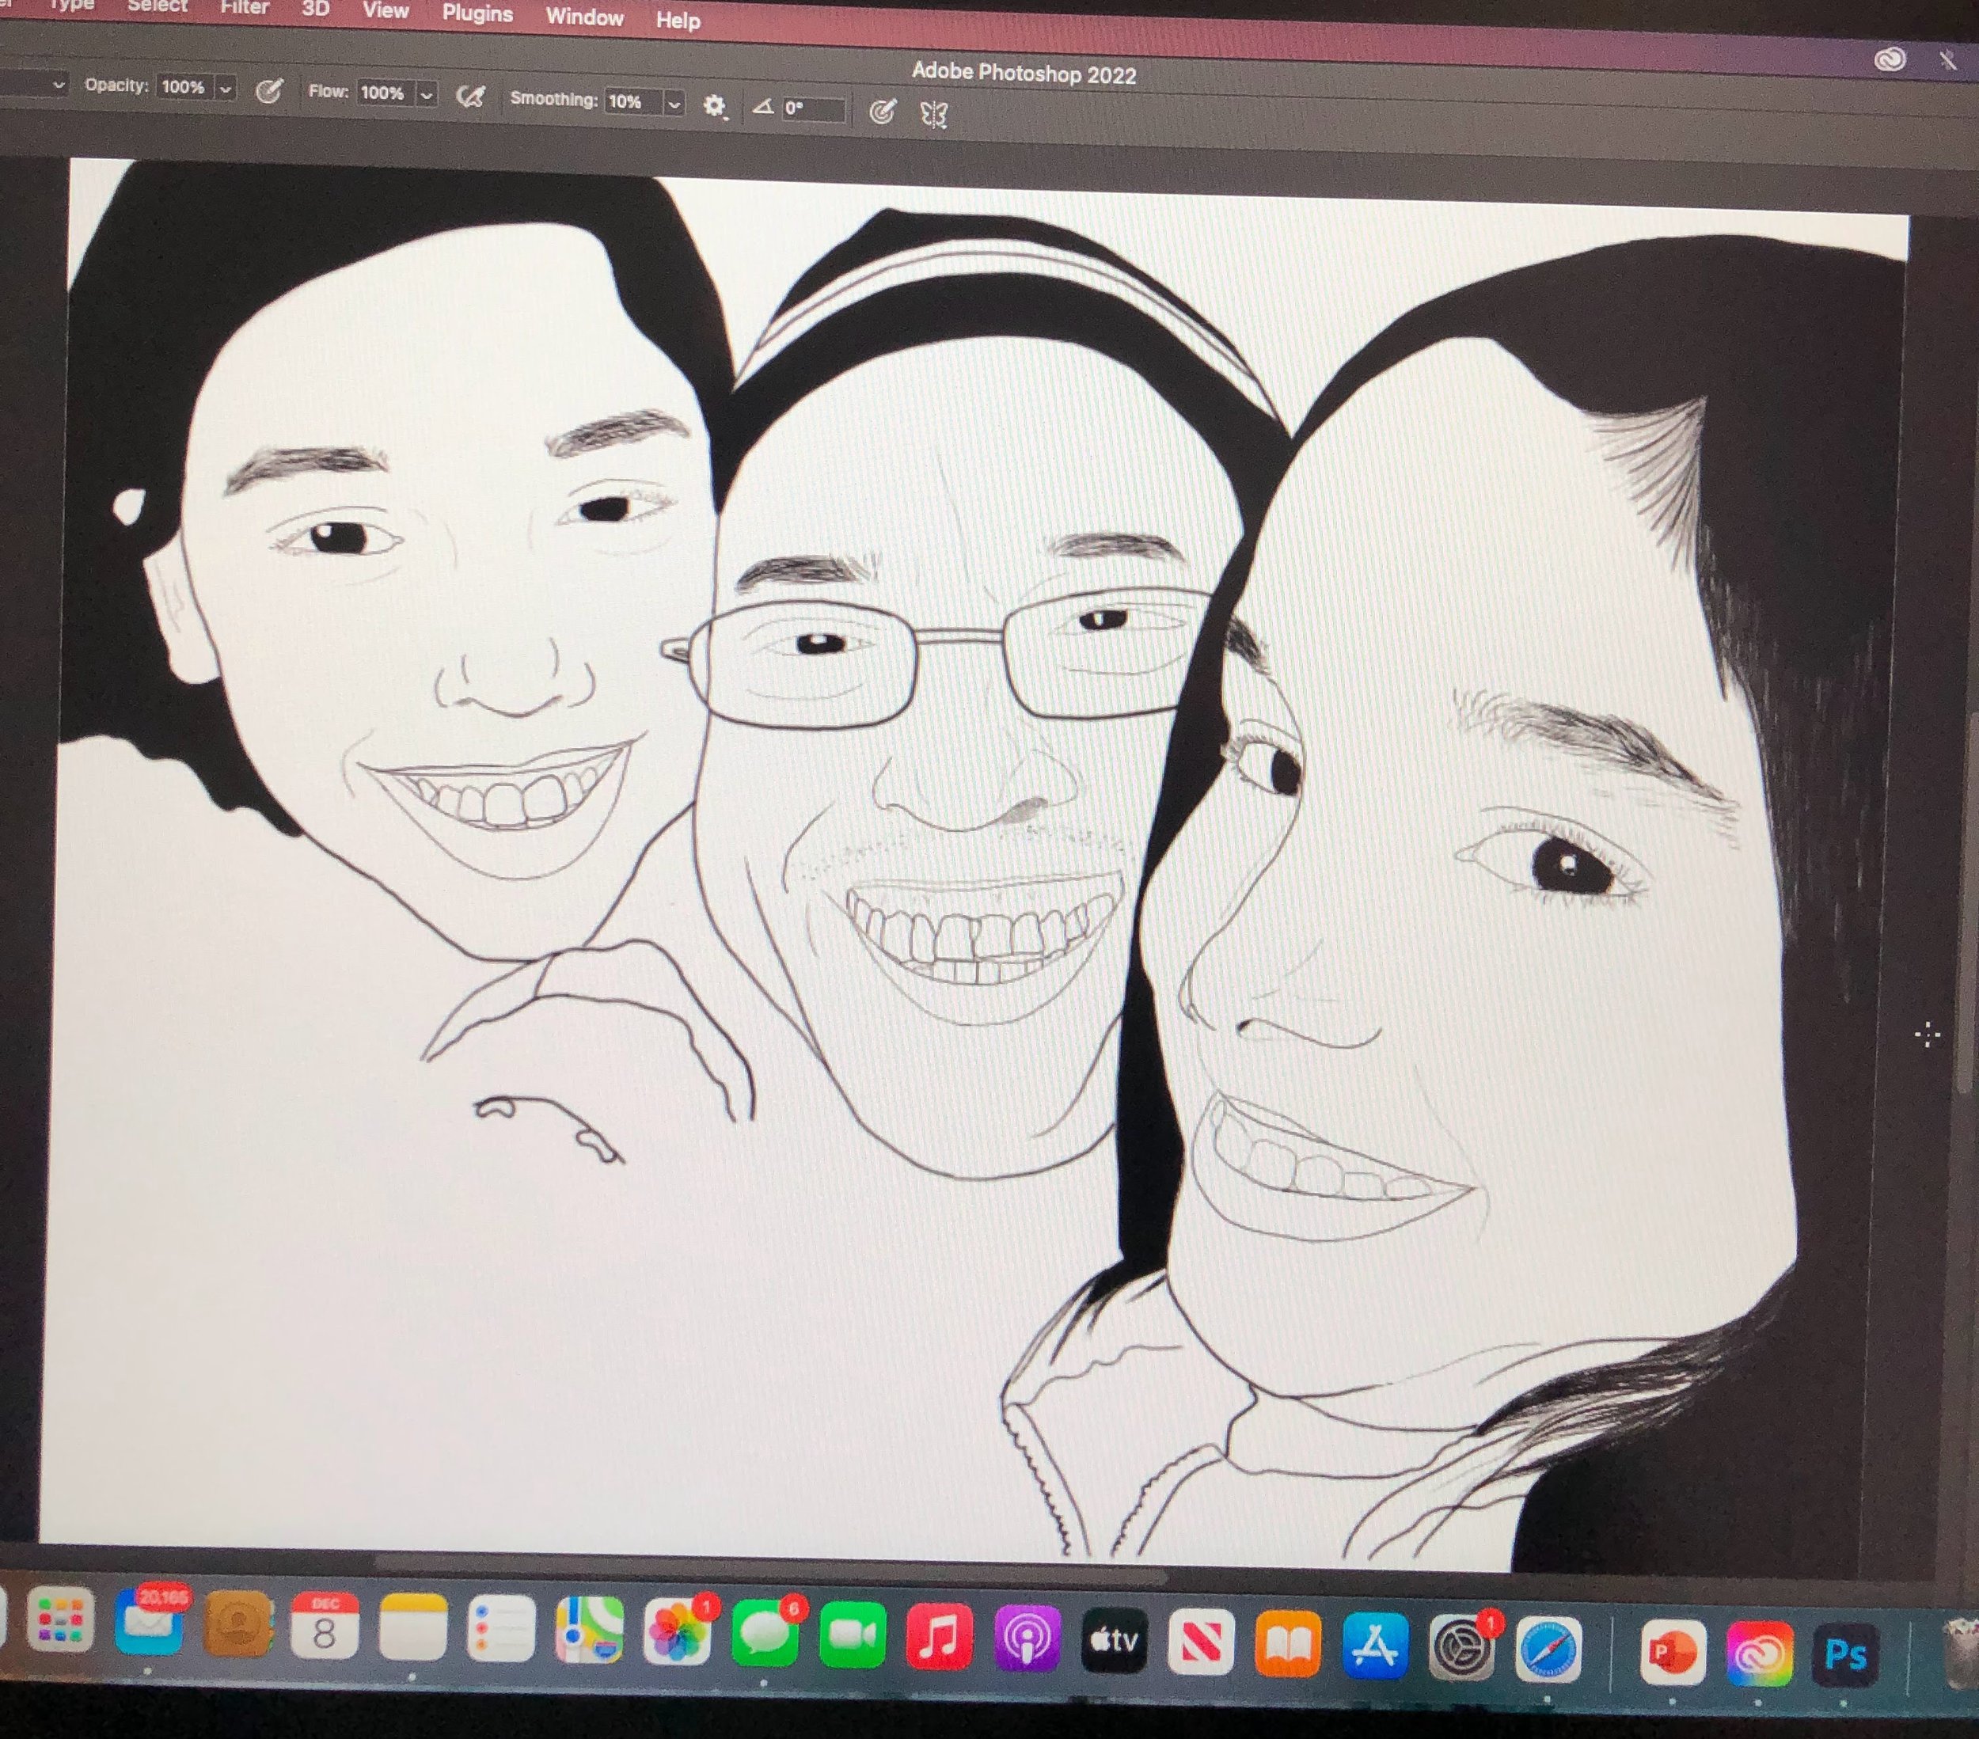Viewport: 1979px width, 1739px height.
Task: Click the Smoothing 10% field
Action: [x=634, y=101]
